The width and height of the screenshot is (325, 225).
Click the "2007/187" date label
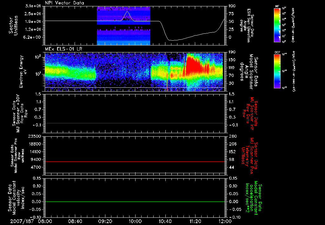22,221
